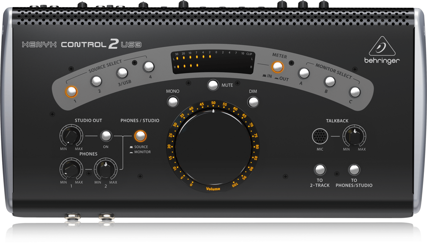Choose the 3/USB source button
The image size is (427, 247).
tap(122, 73)
